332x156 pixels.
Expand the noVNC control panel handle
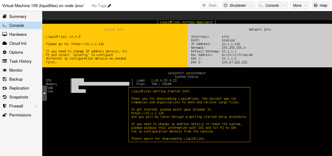44,93
